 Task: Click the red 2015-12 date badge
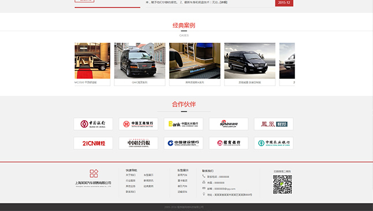[x=284, y=3]
